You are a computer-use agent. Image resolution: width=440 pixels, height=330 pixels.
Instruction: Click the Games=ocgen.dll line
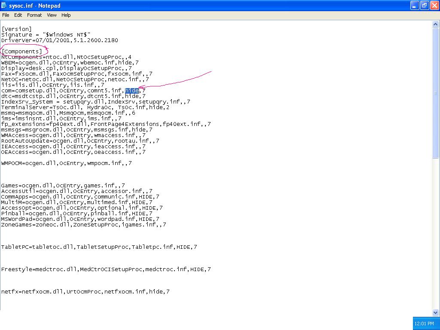pos(63,186)
